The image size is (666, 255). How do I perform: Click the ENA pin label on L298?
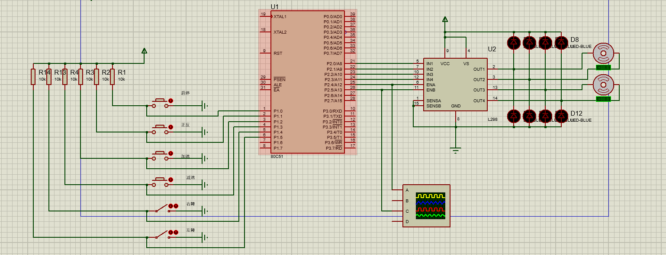pos(431,85)
